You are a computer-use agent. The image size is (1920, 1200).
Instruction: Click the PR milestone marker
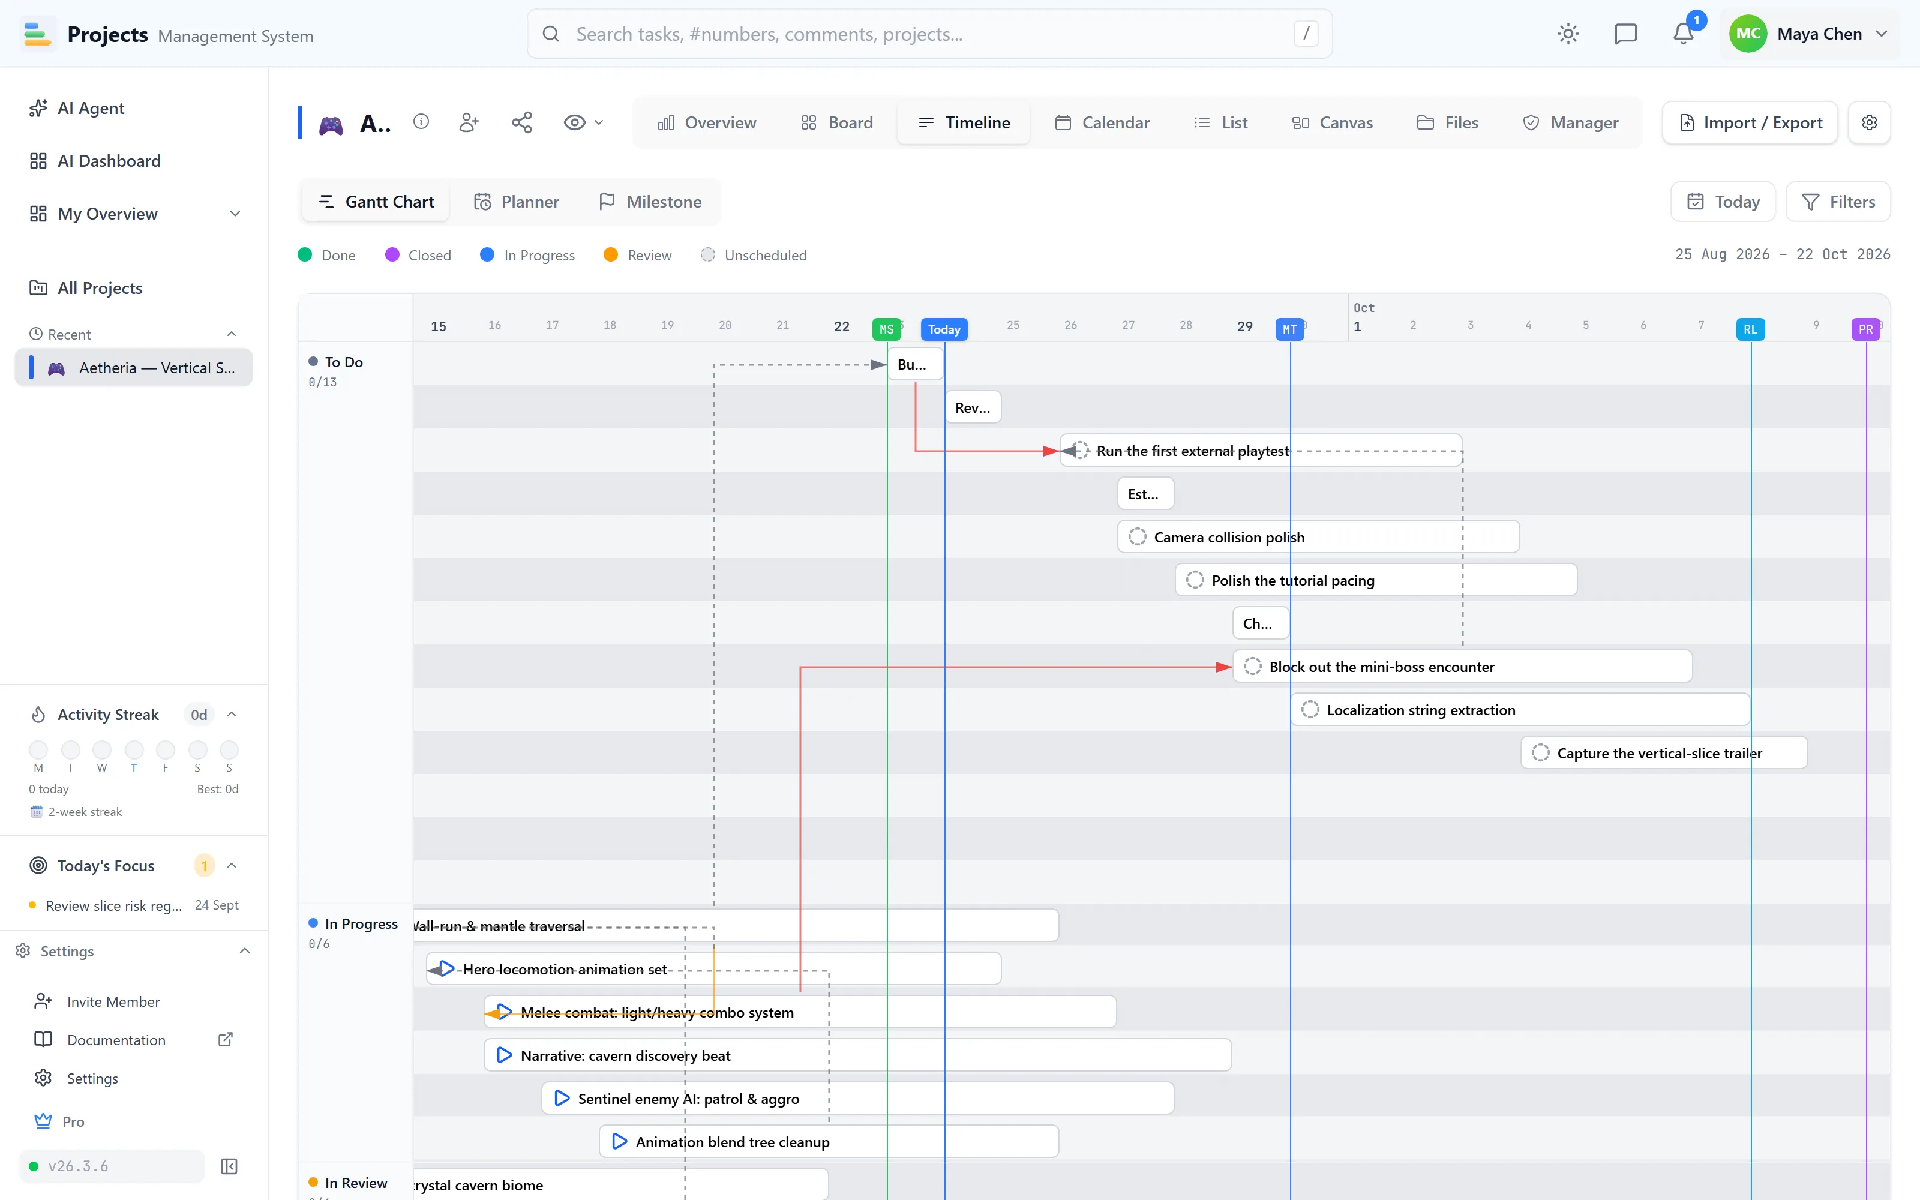(x=1865, y=329)
